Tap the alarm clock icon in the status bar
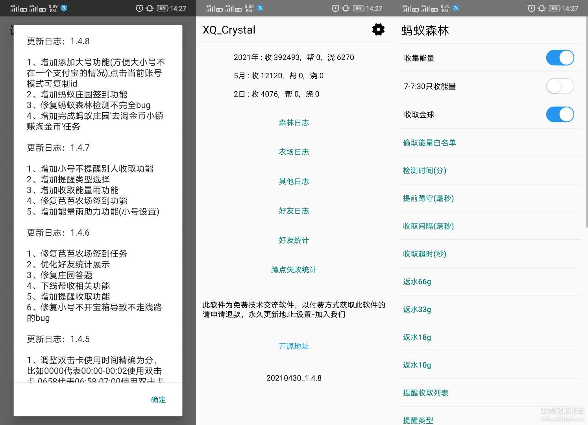This screenshot has width=588, height=425. 139,8
